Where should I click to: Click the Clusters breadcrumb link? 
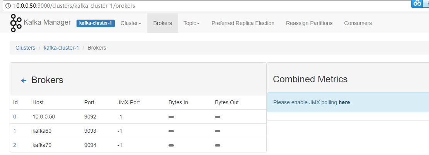pyautogui.click(x=25, y=48)
